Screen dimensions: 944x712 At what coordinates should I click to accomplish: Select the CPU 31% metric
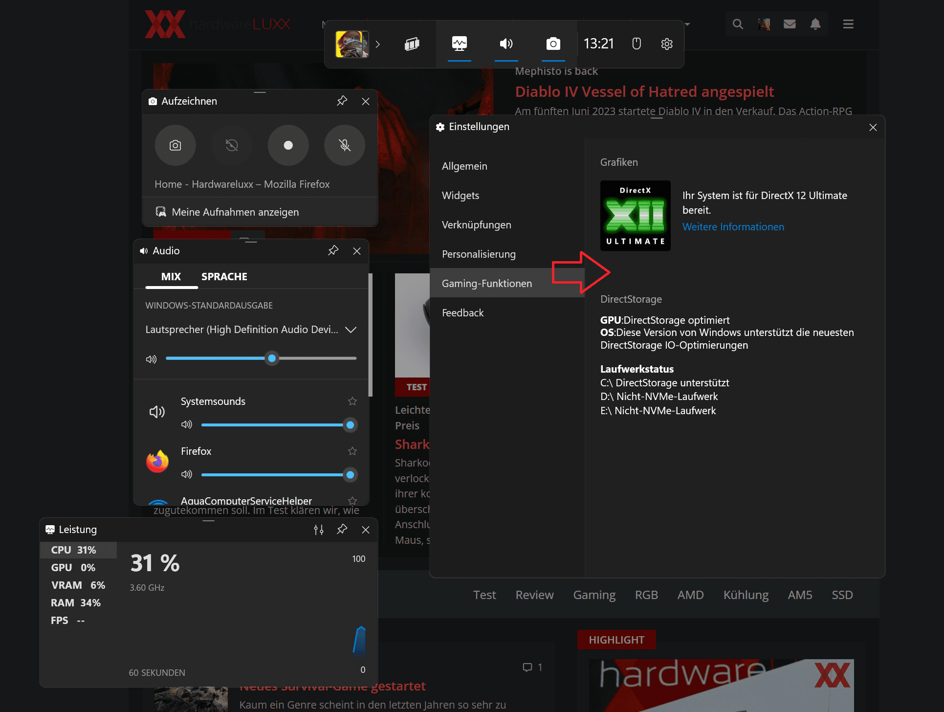click(78, 550)
